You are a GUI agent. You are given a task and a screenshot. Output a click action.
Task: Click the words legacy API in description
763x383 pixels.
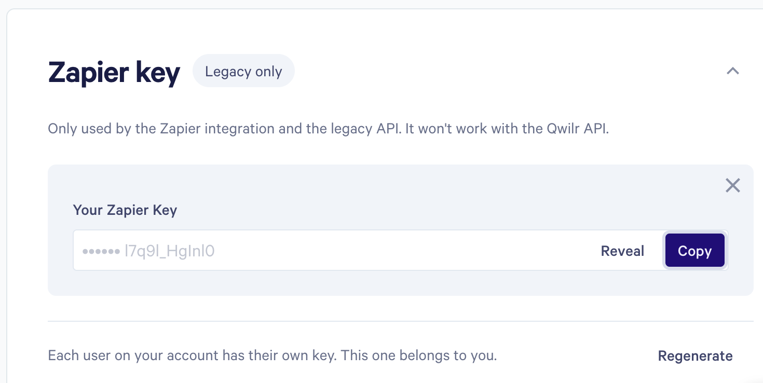coord(369,129)
